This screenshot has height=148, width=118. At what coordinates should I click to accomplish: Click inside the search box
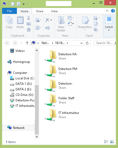pos(104,43)
